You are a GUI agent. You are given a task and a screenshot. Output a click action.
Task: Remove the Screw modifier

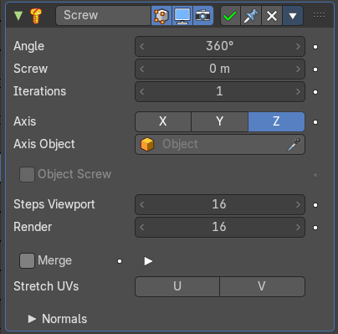click(x=272, y=16)
